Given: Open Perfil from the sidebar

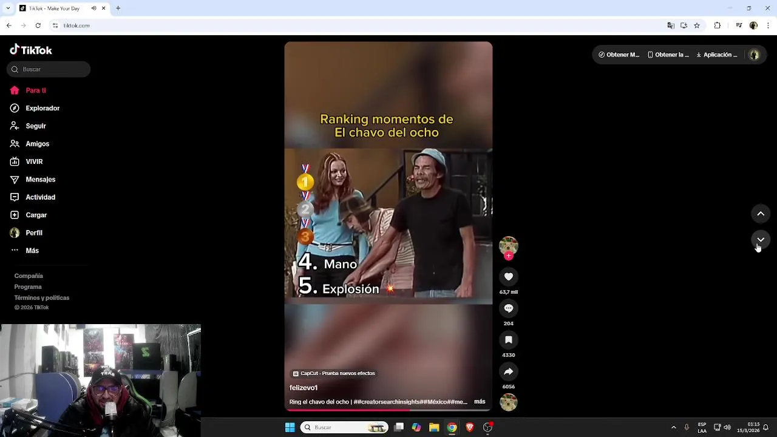Looking at the screenshot, I should coord(26,233).
